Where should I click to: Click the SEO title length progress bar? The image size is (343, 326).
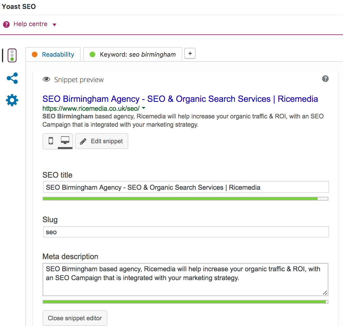pos(185,199)
